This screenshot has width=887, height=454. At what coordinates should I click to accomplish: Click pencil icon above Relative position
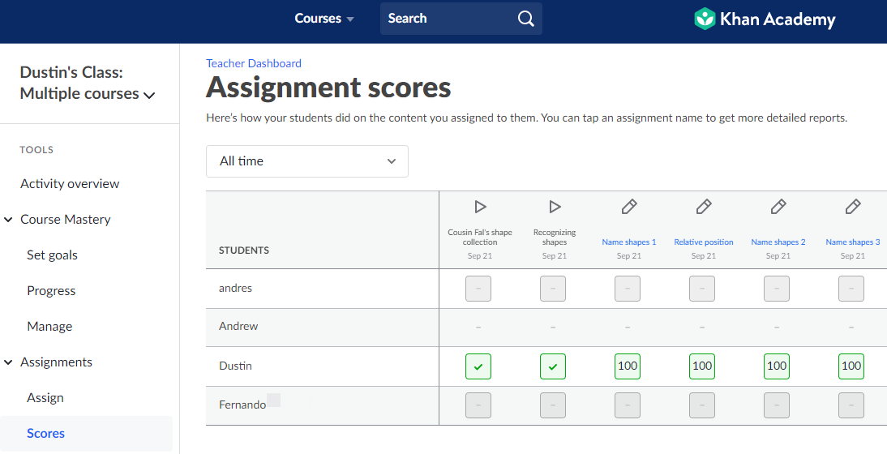coord(704,207)
